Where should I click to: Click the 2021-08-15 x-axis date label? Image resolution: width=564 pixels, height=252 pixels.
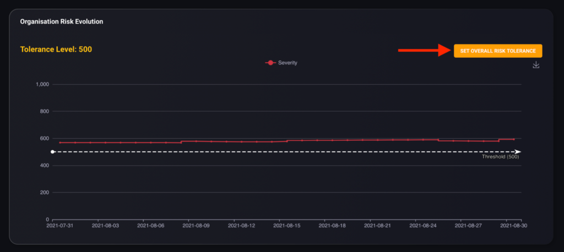point(286,226)
